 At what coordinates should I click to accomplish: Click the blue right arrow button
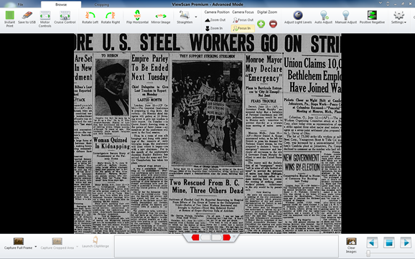coord(406,242)
